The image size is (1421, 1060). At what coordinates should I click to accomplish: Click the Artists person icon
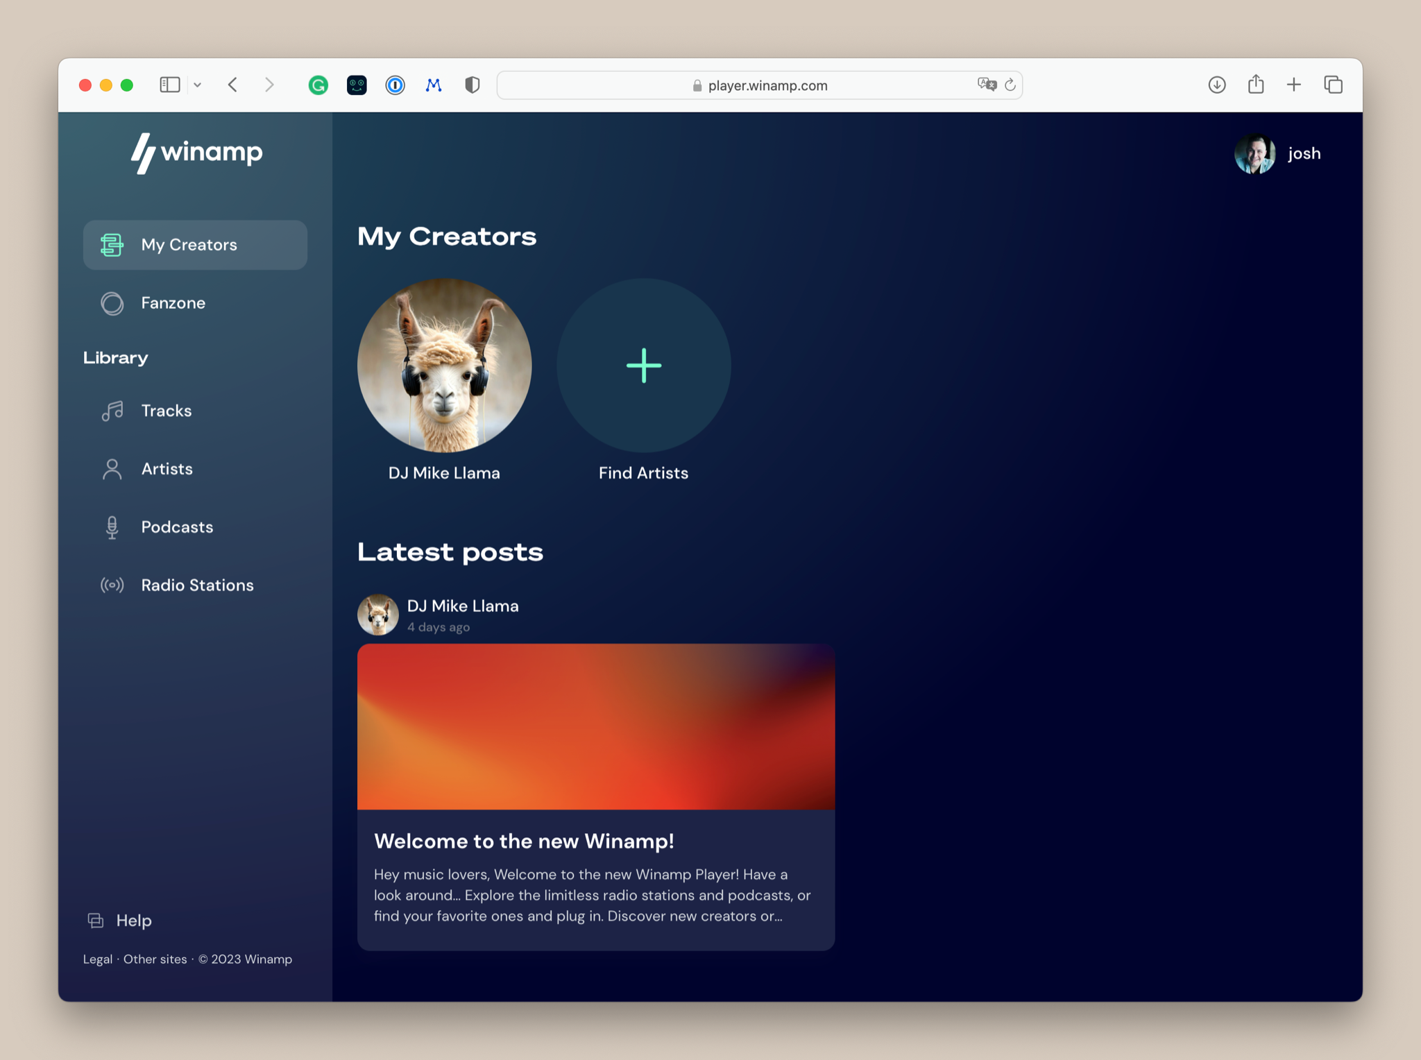point(112,469)
